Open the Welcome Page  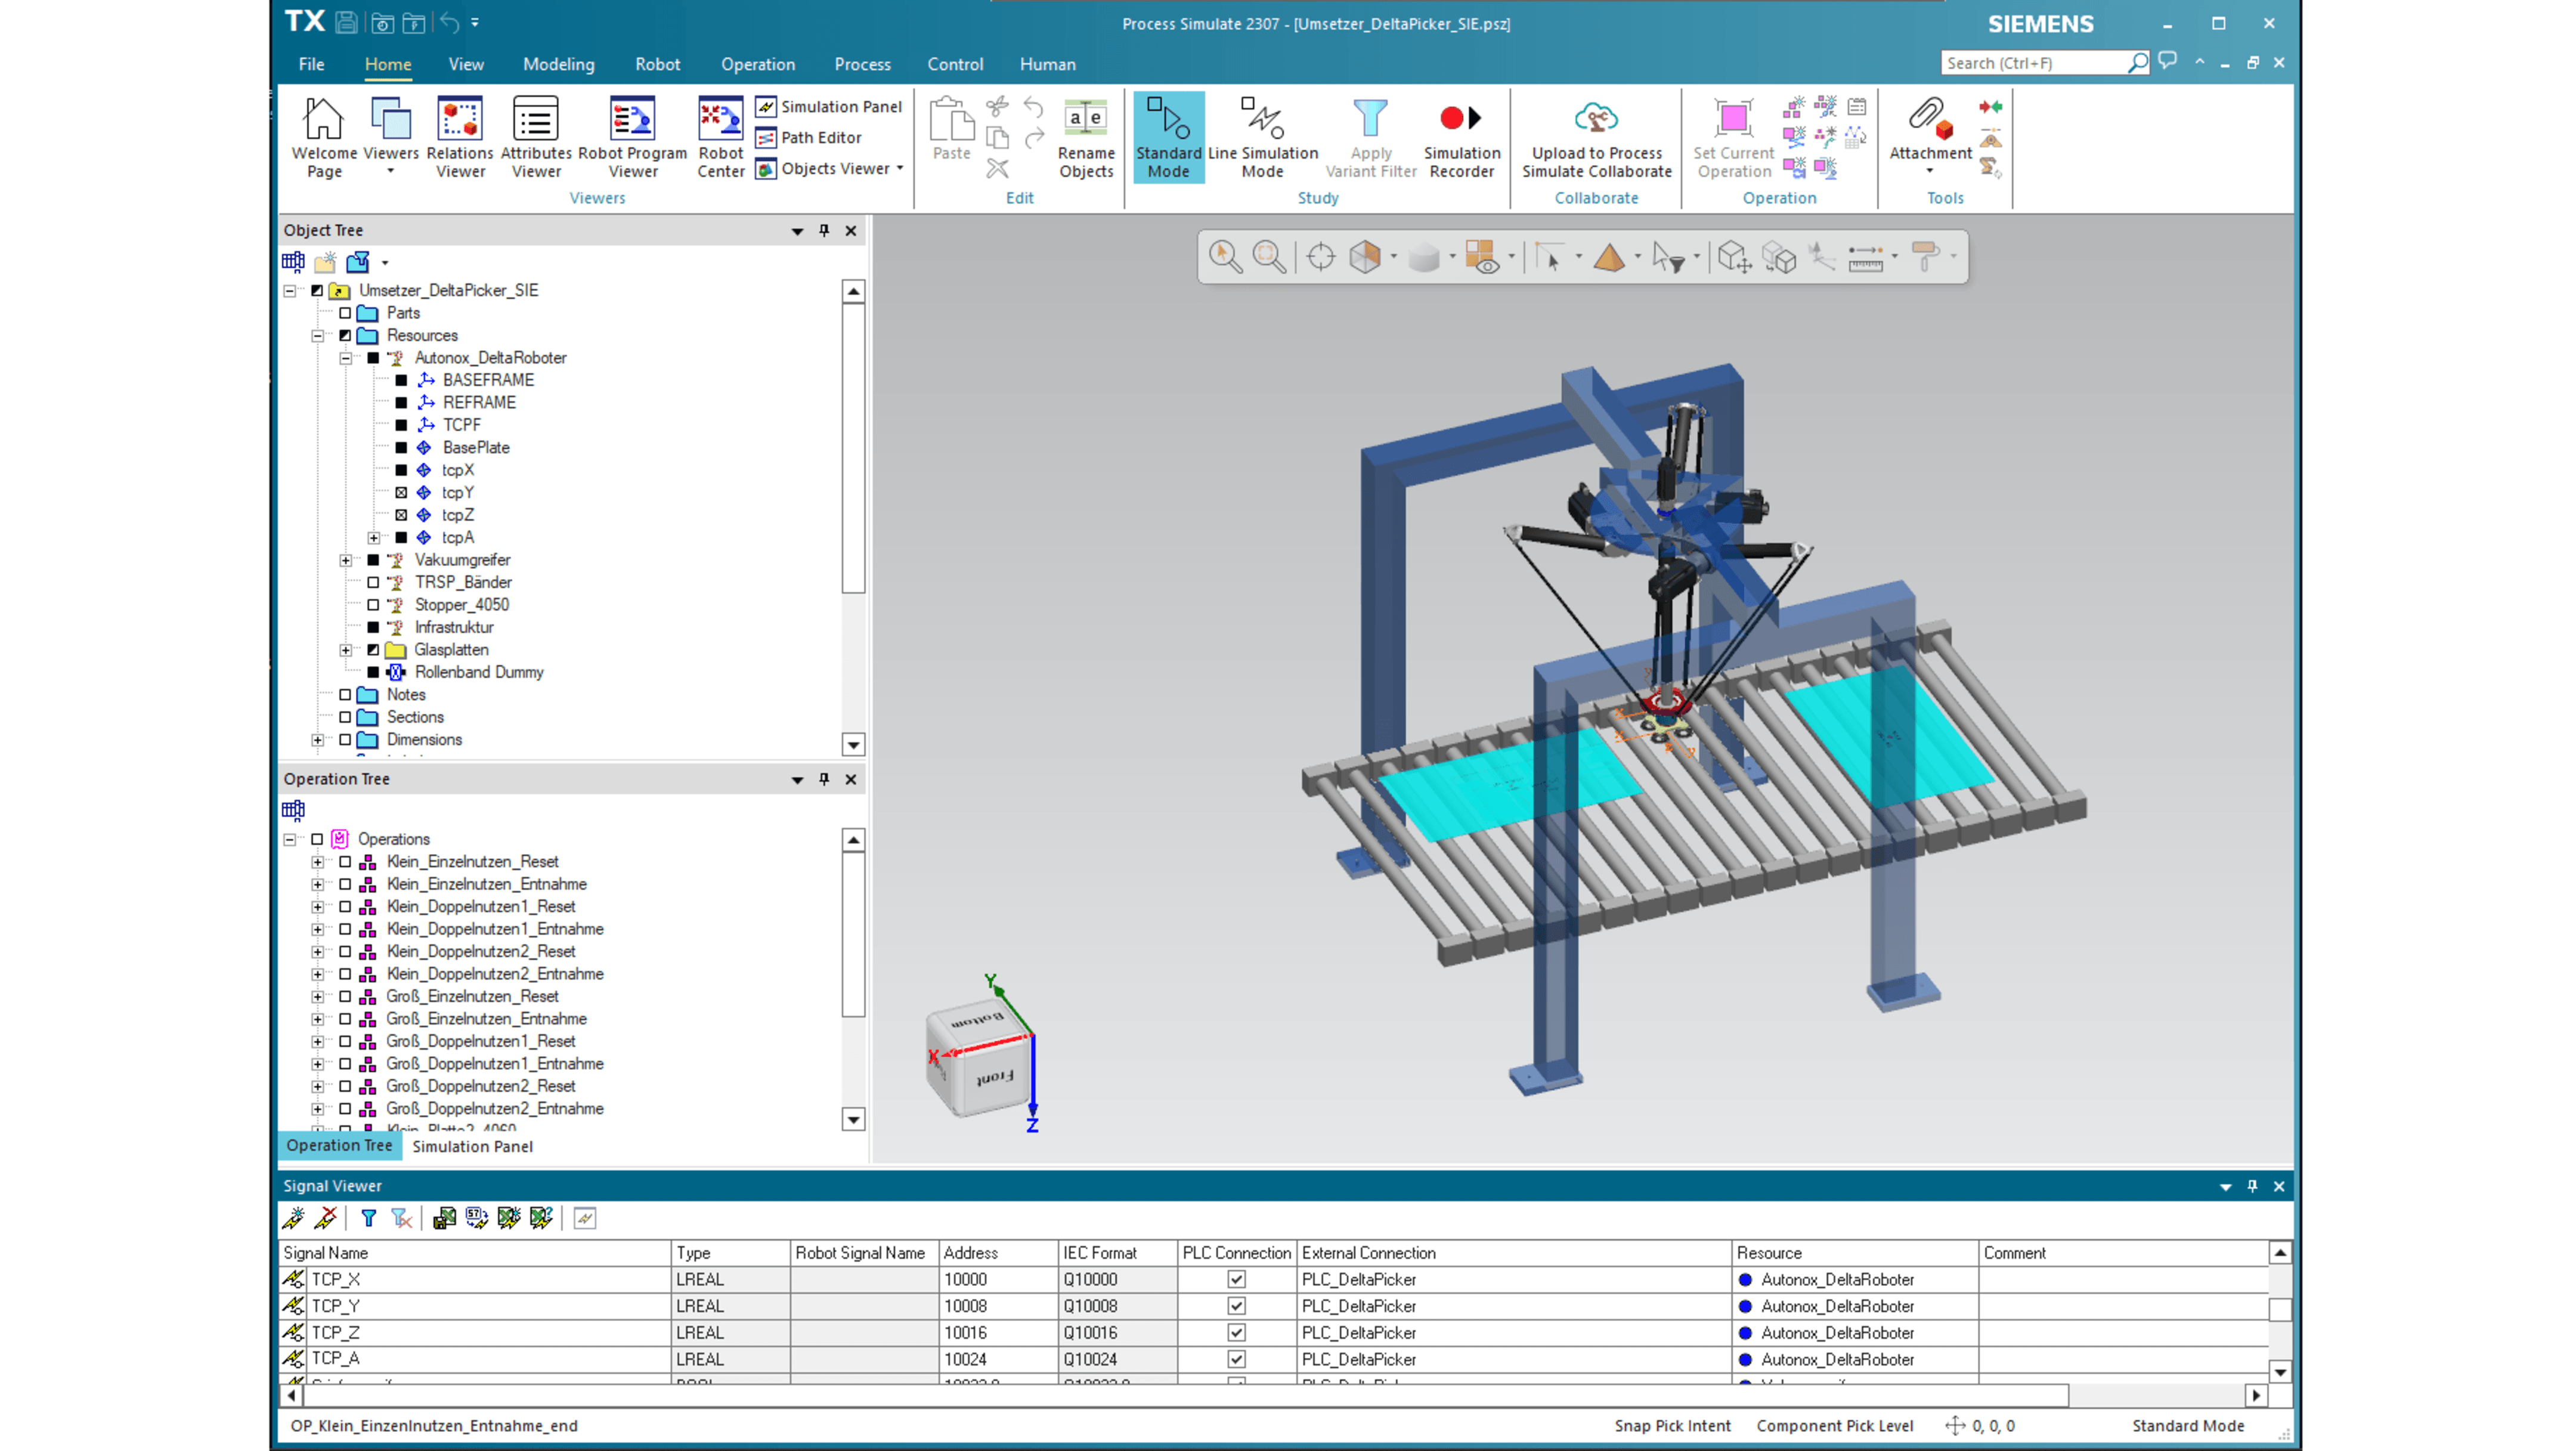coord(324,137)
